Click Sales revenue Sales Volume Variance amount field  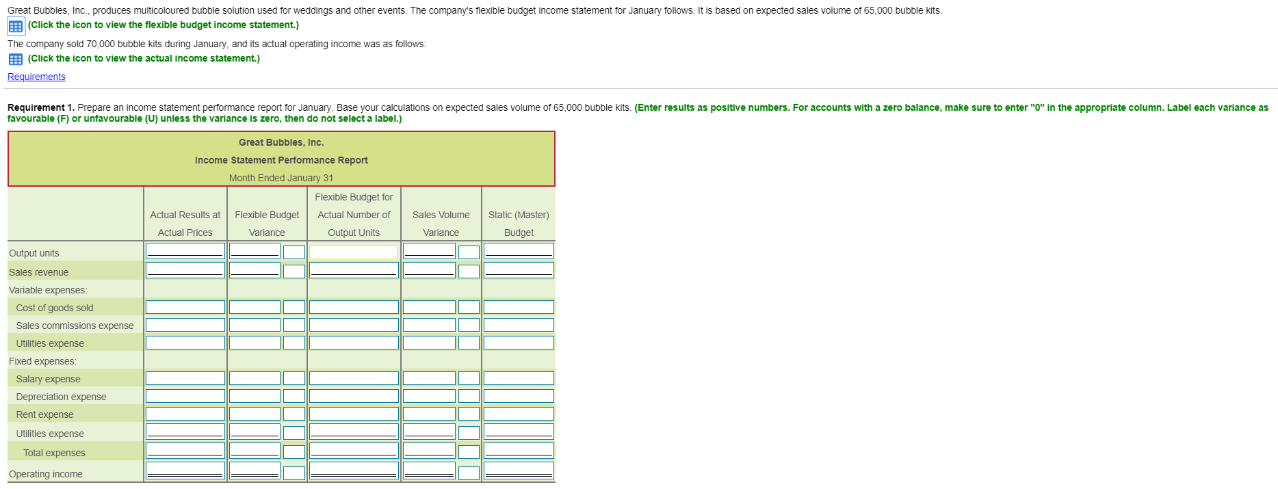point(429,270)
